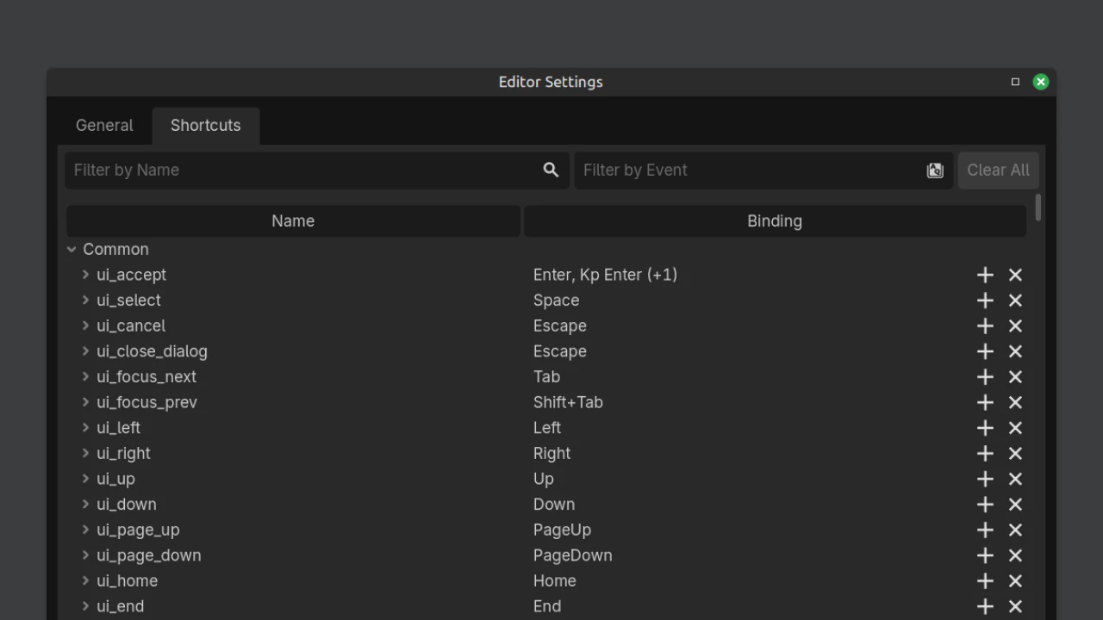This screenshot has height=620, width=1103.
Task: Collapse the Common category
Action: [72, 250]
